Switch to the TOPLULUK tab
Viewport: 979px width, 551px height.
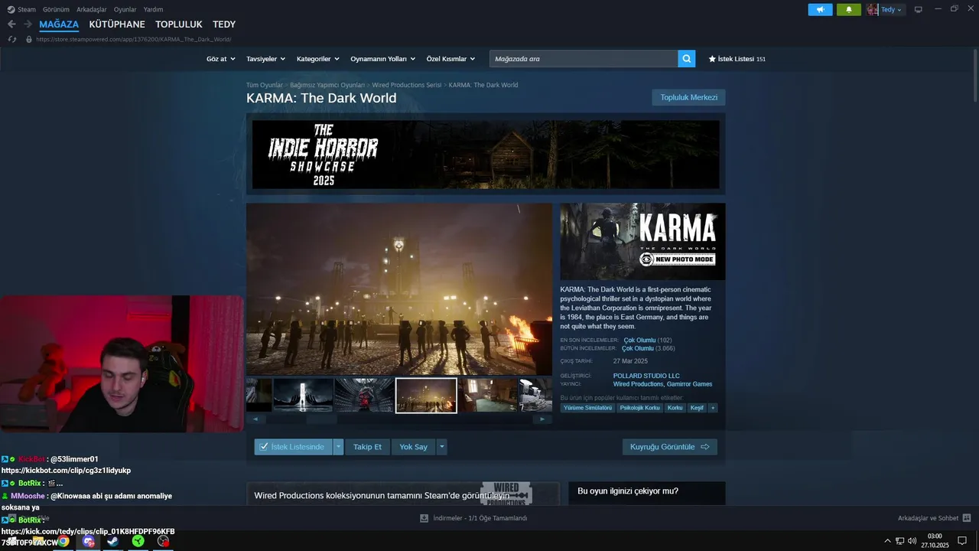point(179,24)
